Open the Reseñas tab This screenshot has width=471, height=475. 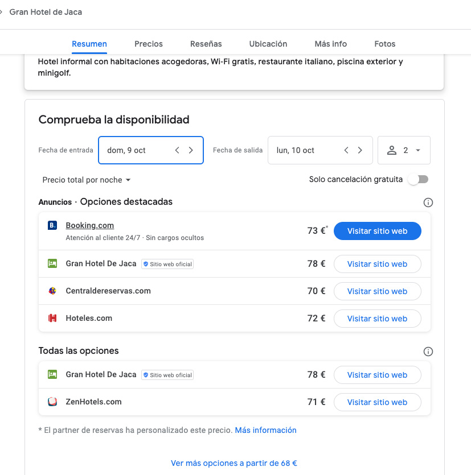(206, 44)
